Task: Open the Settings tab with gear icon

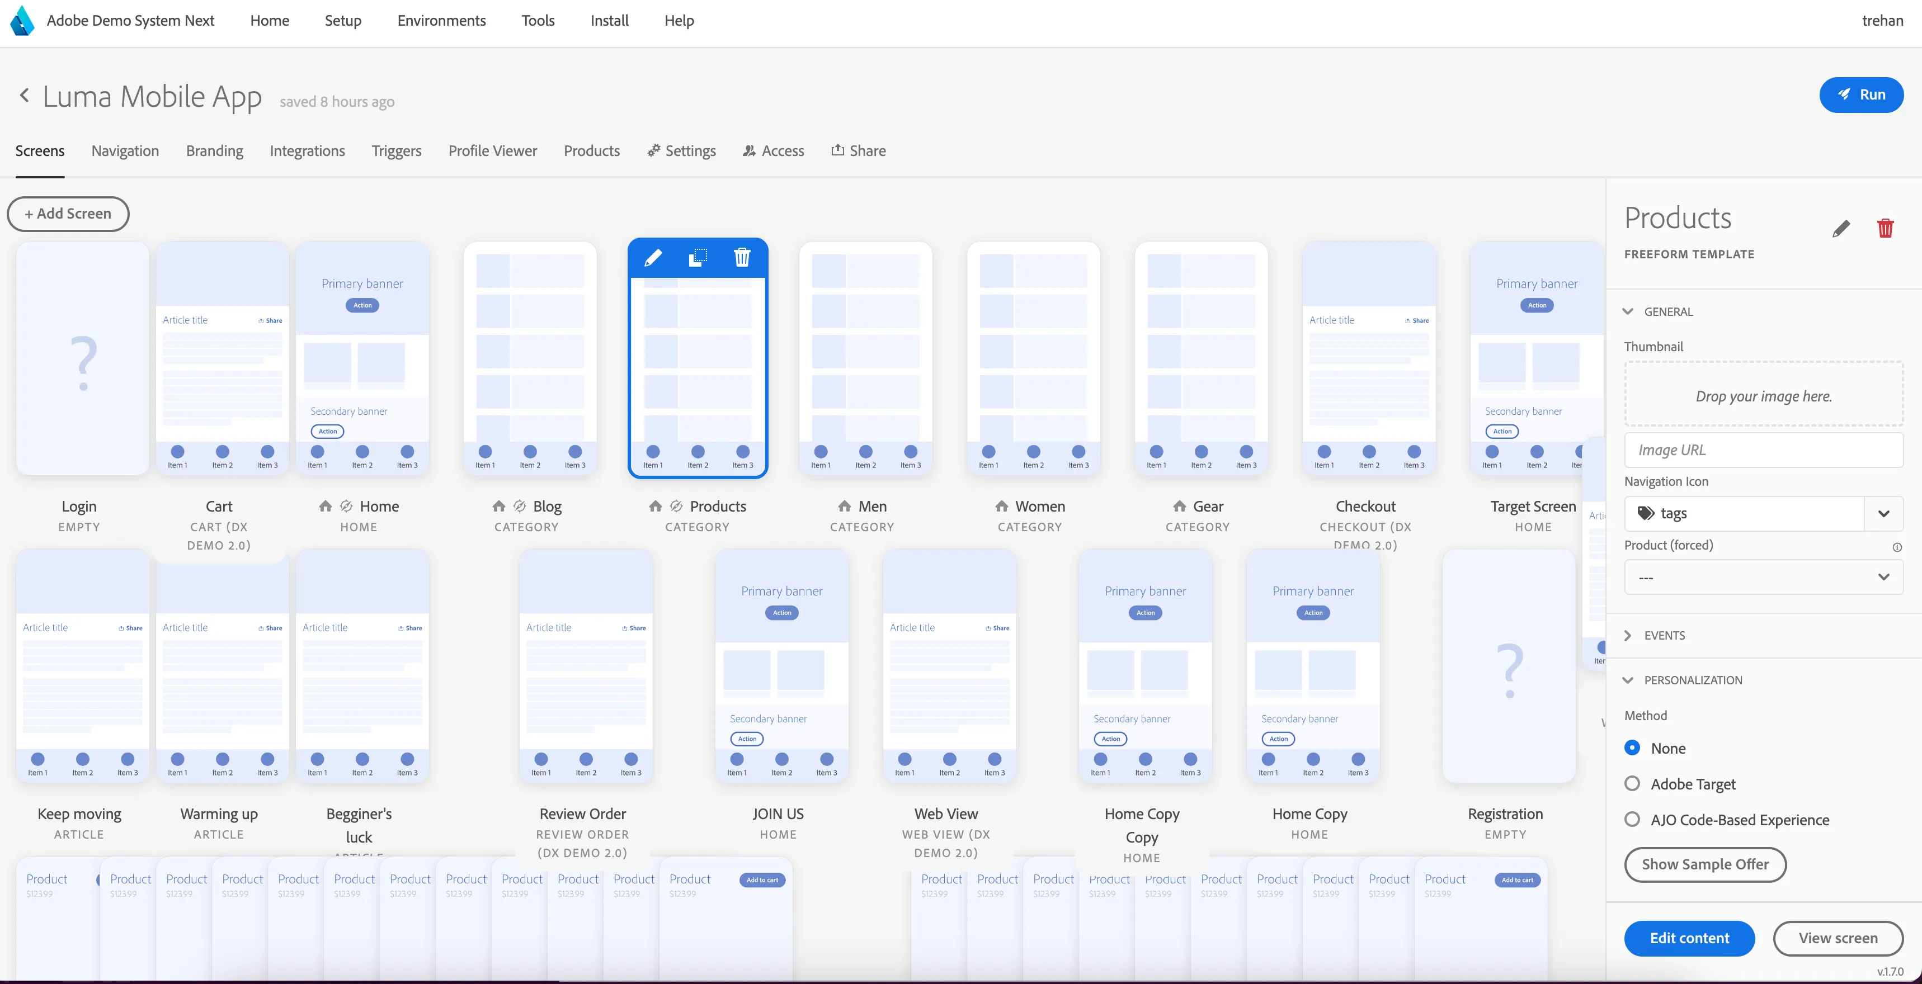Action: 681,151
